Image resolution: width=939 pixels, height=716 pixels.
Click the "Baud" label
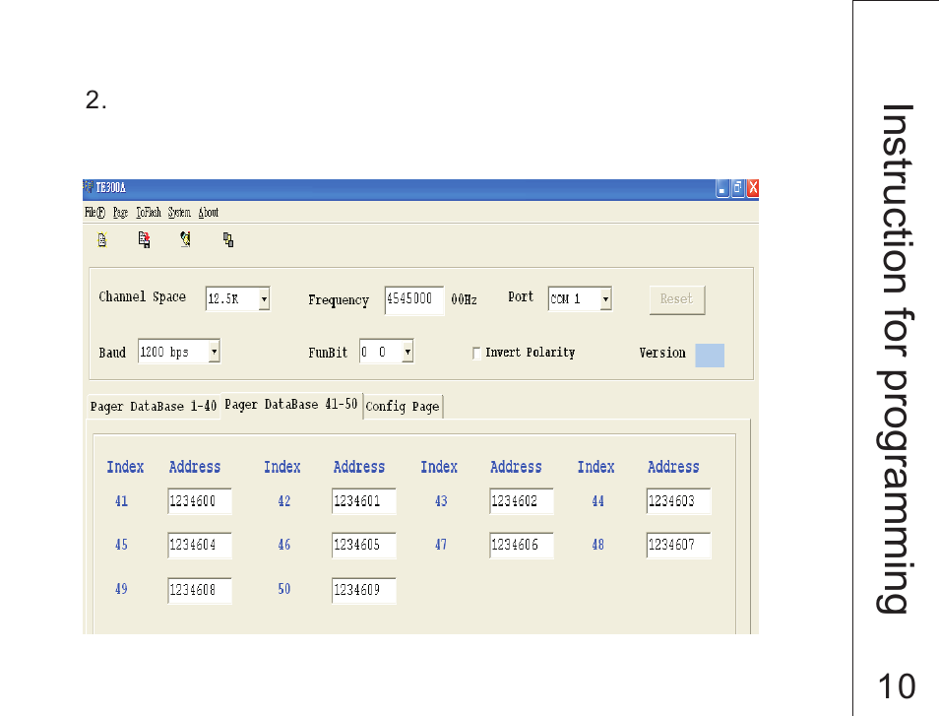tap(112, 353)
